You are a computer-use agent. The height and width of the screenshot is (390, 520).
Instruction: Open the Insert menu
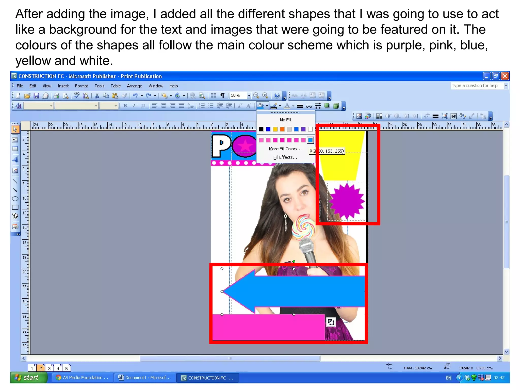[x=63, y=86]
